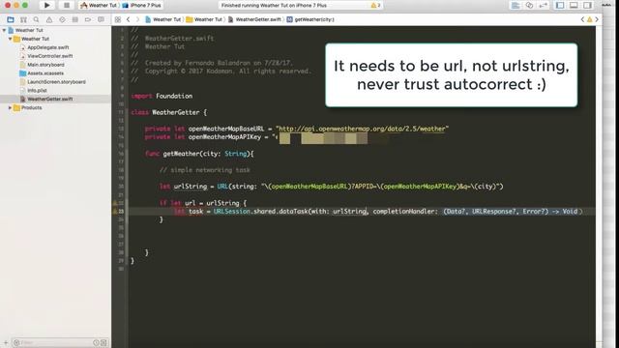Open the test navigator

coord(62,19)
